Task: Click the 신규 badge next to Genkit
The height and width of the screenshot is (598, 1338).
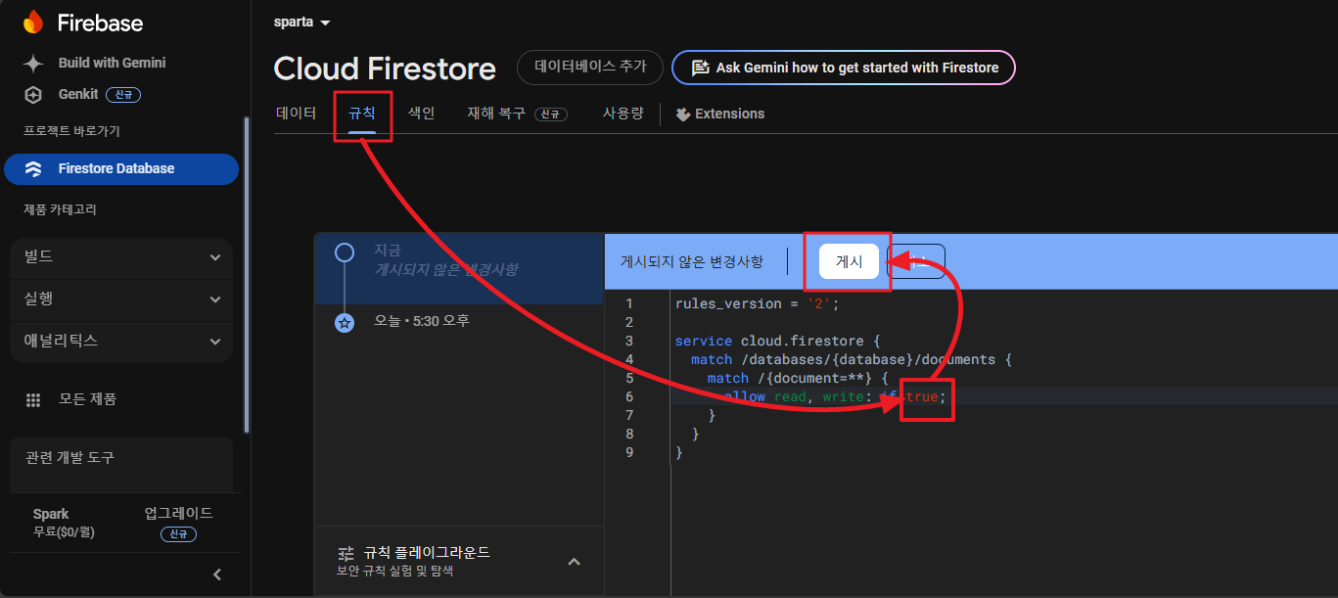Action: click(124, 95)
